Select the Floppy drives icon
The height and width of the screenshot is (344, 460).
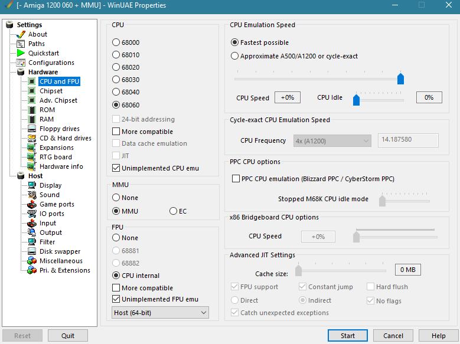tap(32, 129)
